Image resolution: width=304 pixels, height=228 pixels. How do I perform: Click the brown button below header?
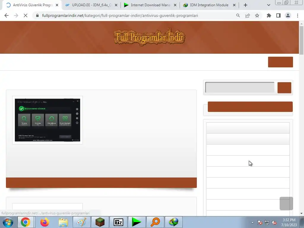(280, 62)
